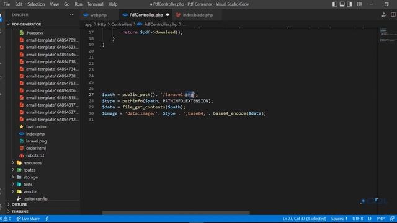Click the Split Editor icon

[x=393, y=15]
